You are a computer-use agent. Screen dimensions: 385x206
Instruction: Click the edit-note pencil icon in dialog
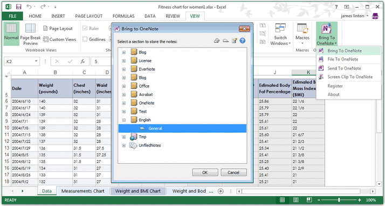point(234,40)
